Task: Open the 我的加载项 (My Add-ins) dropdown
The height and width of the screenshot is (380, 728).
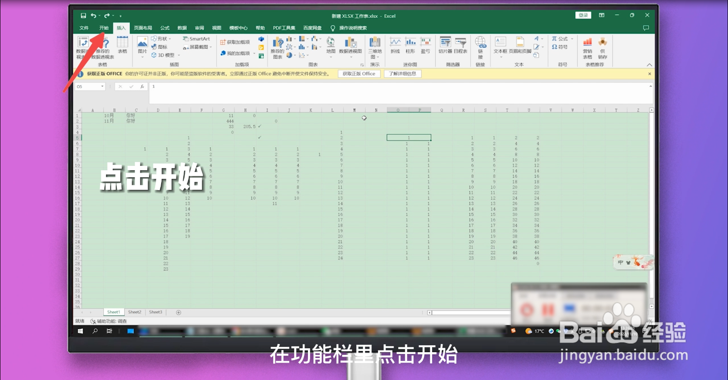Action: 254,53
